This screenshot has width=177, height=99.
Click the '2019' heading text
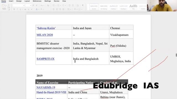pos(40,76)
